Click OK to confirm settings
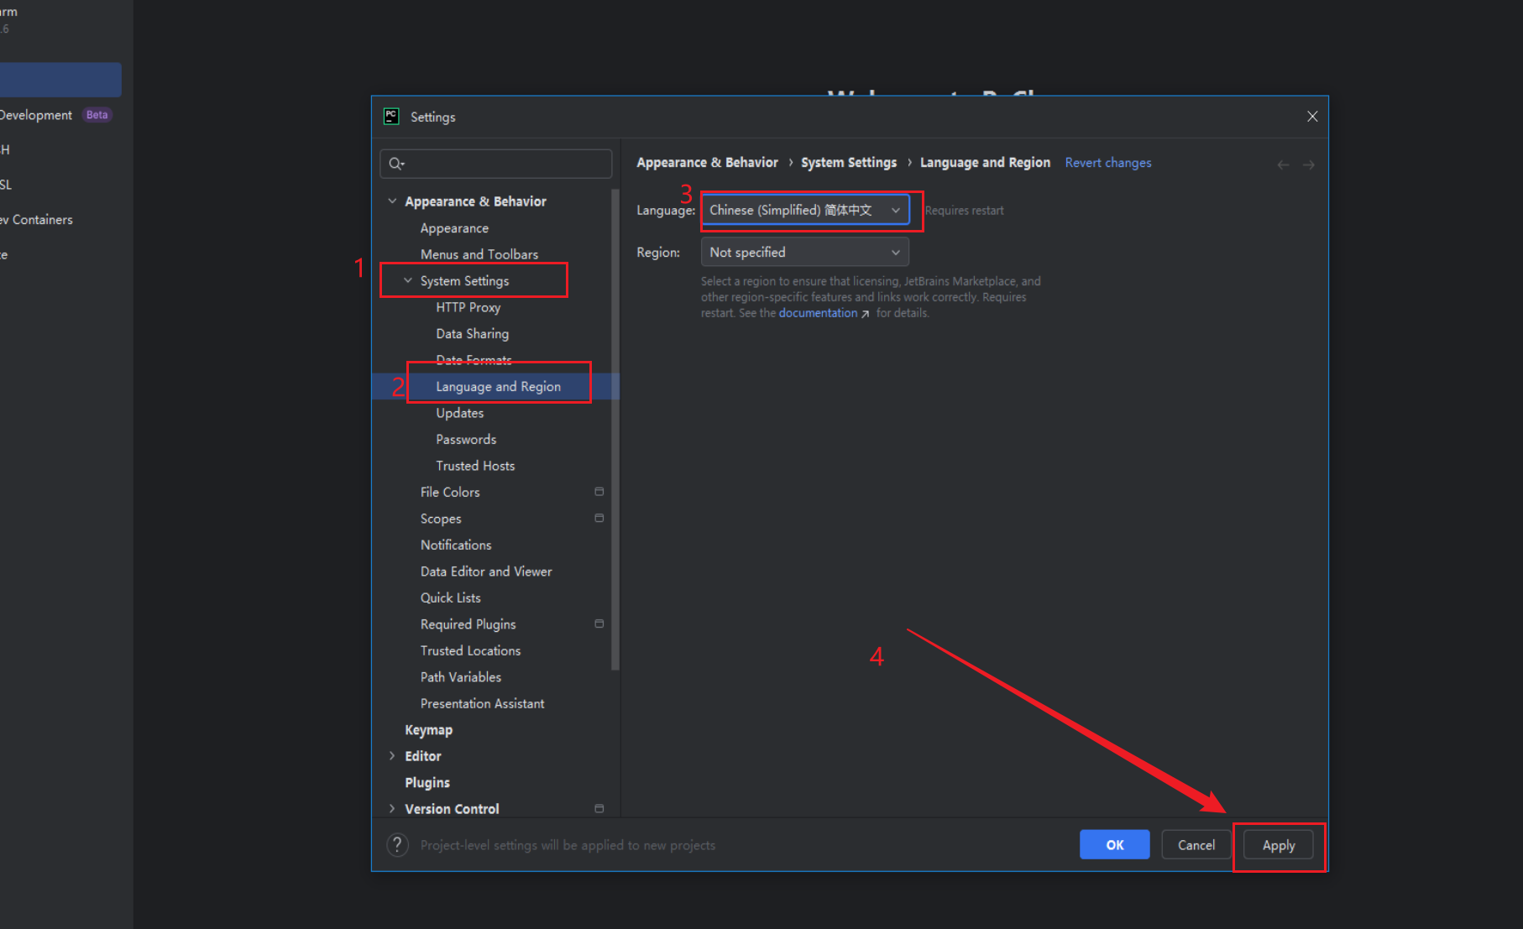 [1114, 845]
